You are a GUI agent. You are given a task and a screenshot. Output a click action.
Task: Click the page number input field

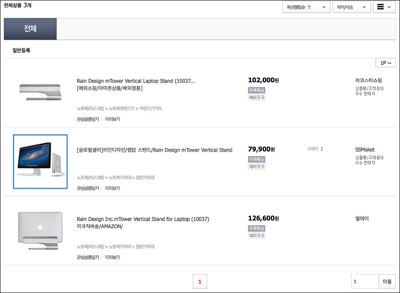click(x=364, y=281)
